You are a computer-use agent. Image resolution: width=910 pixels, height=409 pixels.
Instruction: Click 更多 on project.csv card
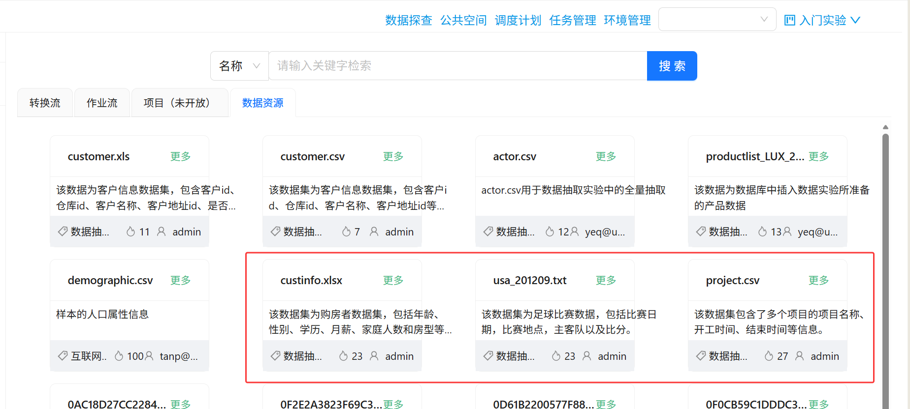818,280
